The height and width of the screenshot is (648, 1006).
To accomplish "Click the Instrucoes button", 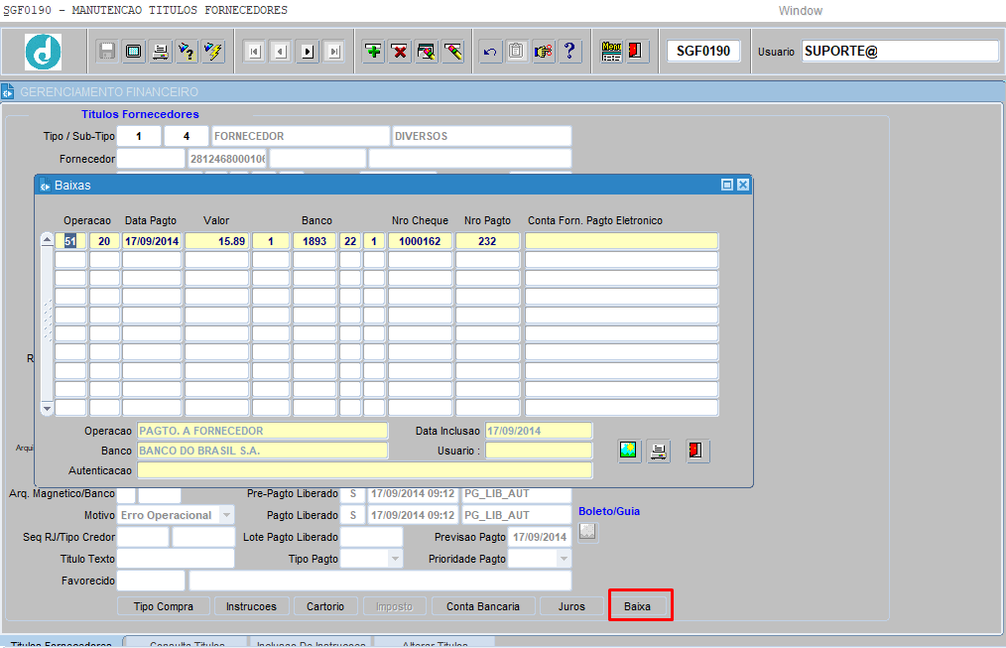I will coord(252,606).
